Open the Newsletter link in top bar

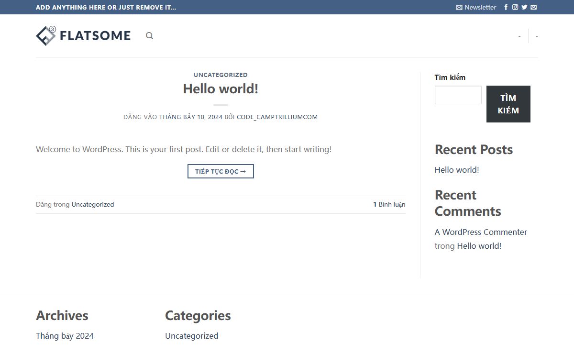[476, 7]
